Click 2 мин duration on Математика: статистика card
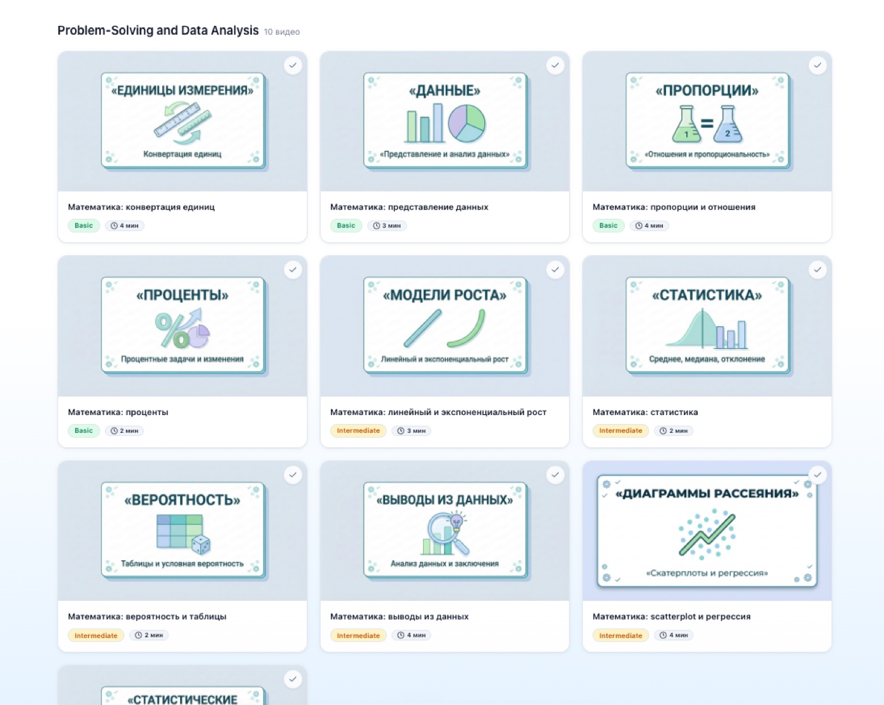Image resolution: width=884 pixels, height=705 pixels. coord(674,431)
